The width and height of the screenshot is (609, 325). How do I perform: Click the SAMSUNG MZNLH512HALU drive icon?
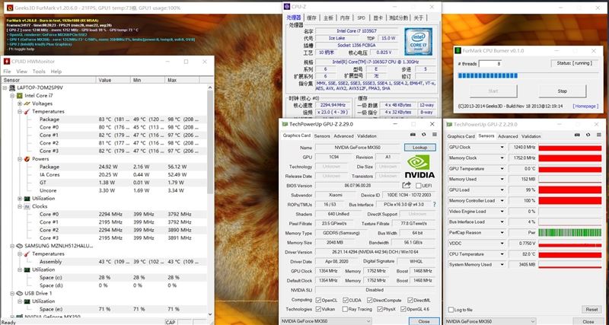point(20,246)
